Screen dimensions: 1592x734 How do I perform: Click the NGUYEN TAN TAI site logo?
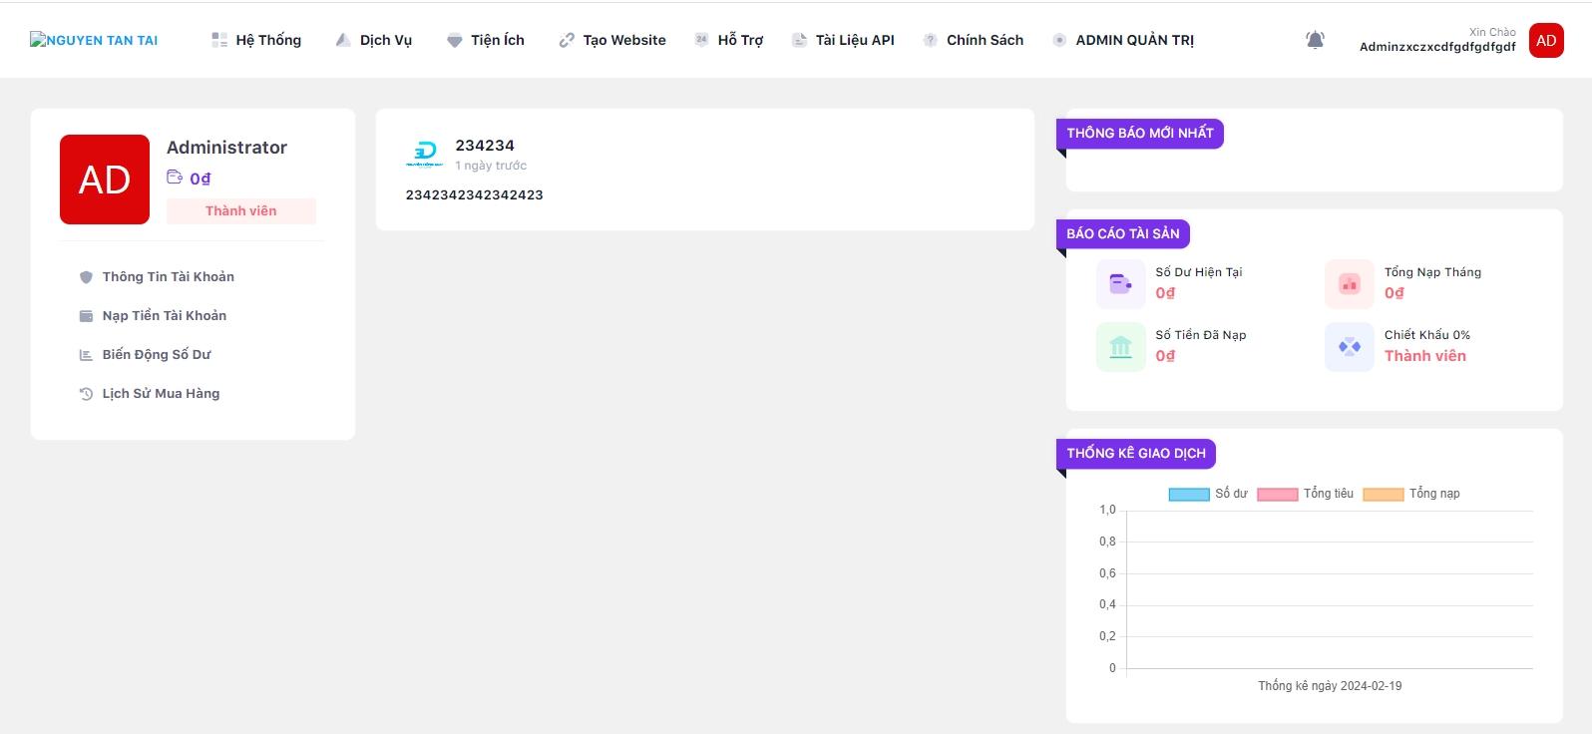94,41
